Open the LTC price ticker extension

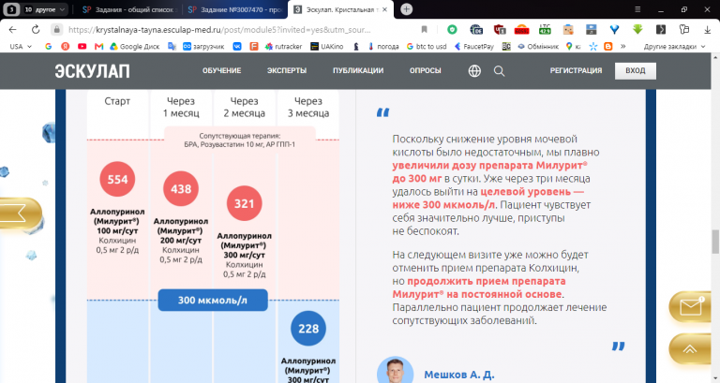pyautogui.click(x=545, y=29)
